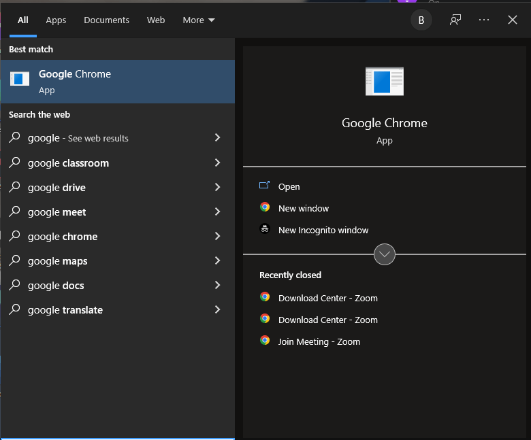Expand the actions list with the round chevron
The width and height of the screenshot is (531, 440).
pos(385,254)
